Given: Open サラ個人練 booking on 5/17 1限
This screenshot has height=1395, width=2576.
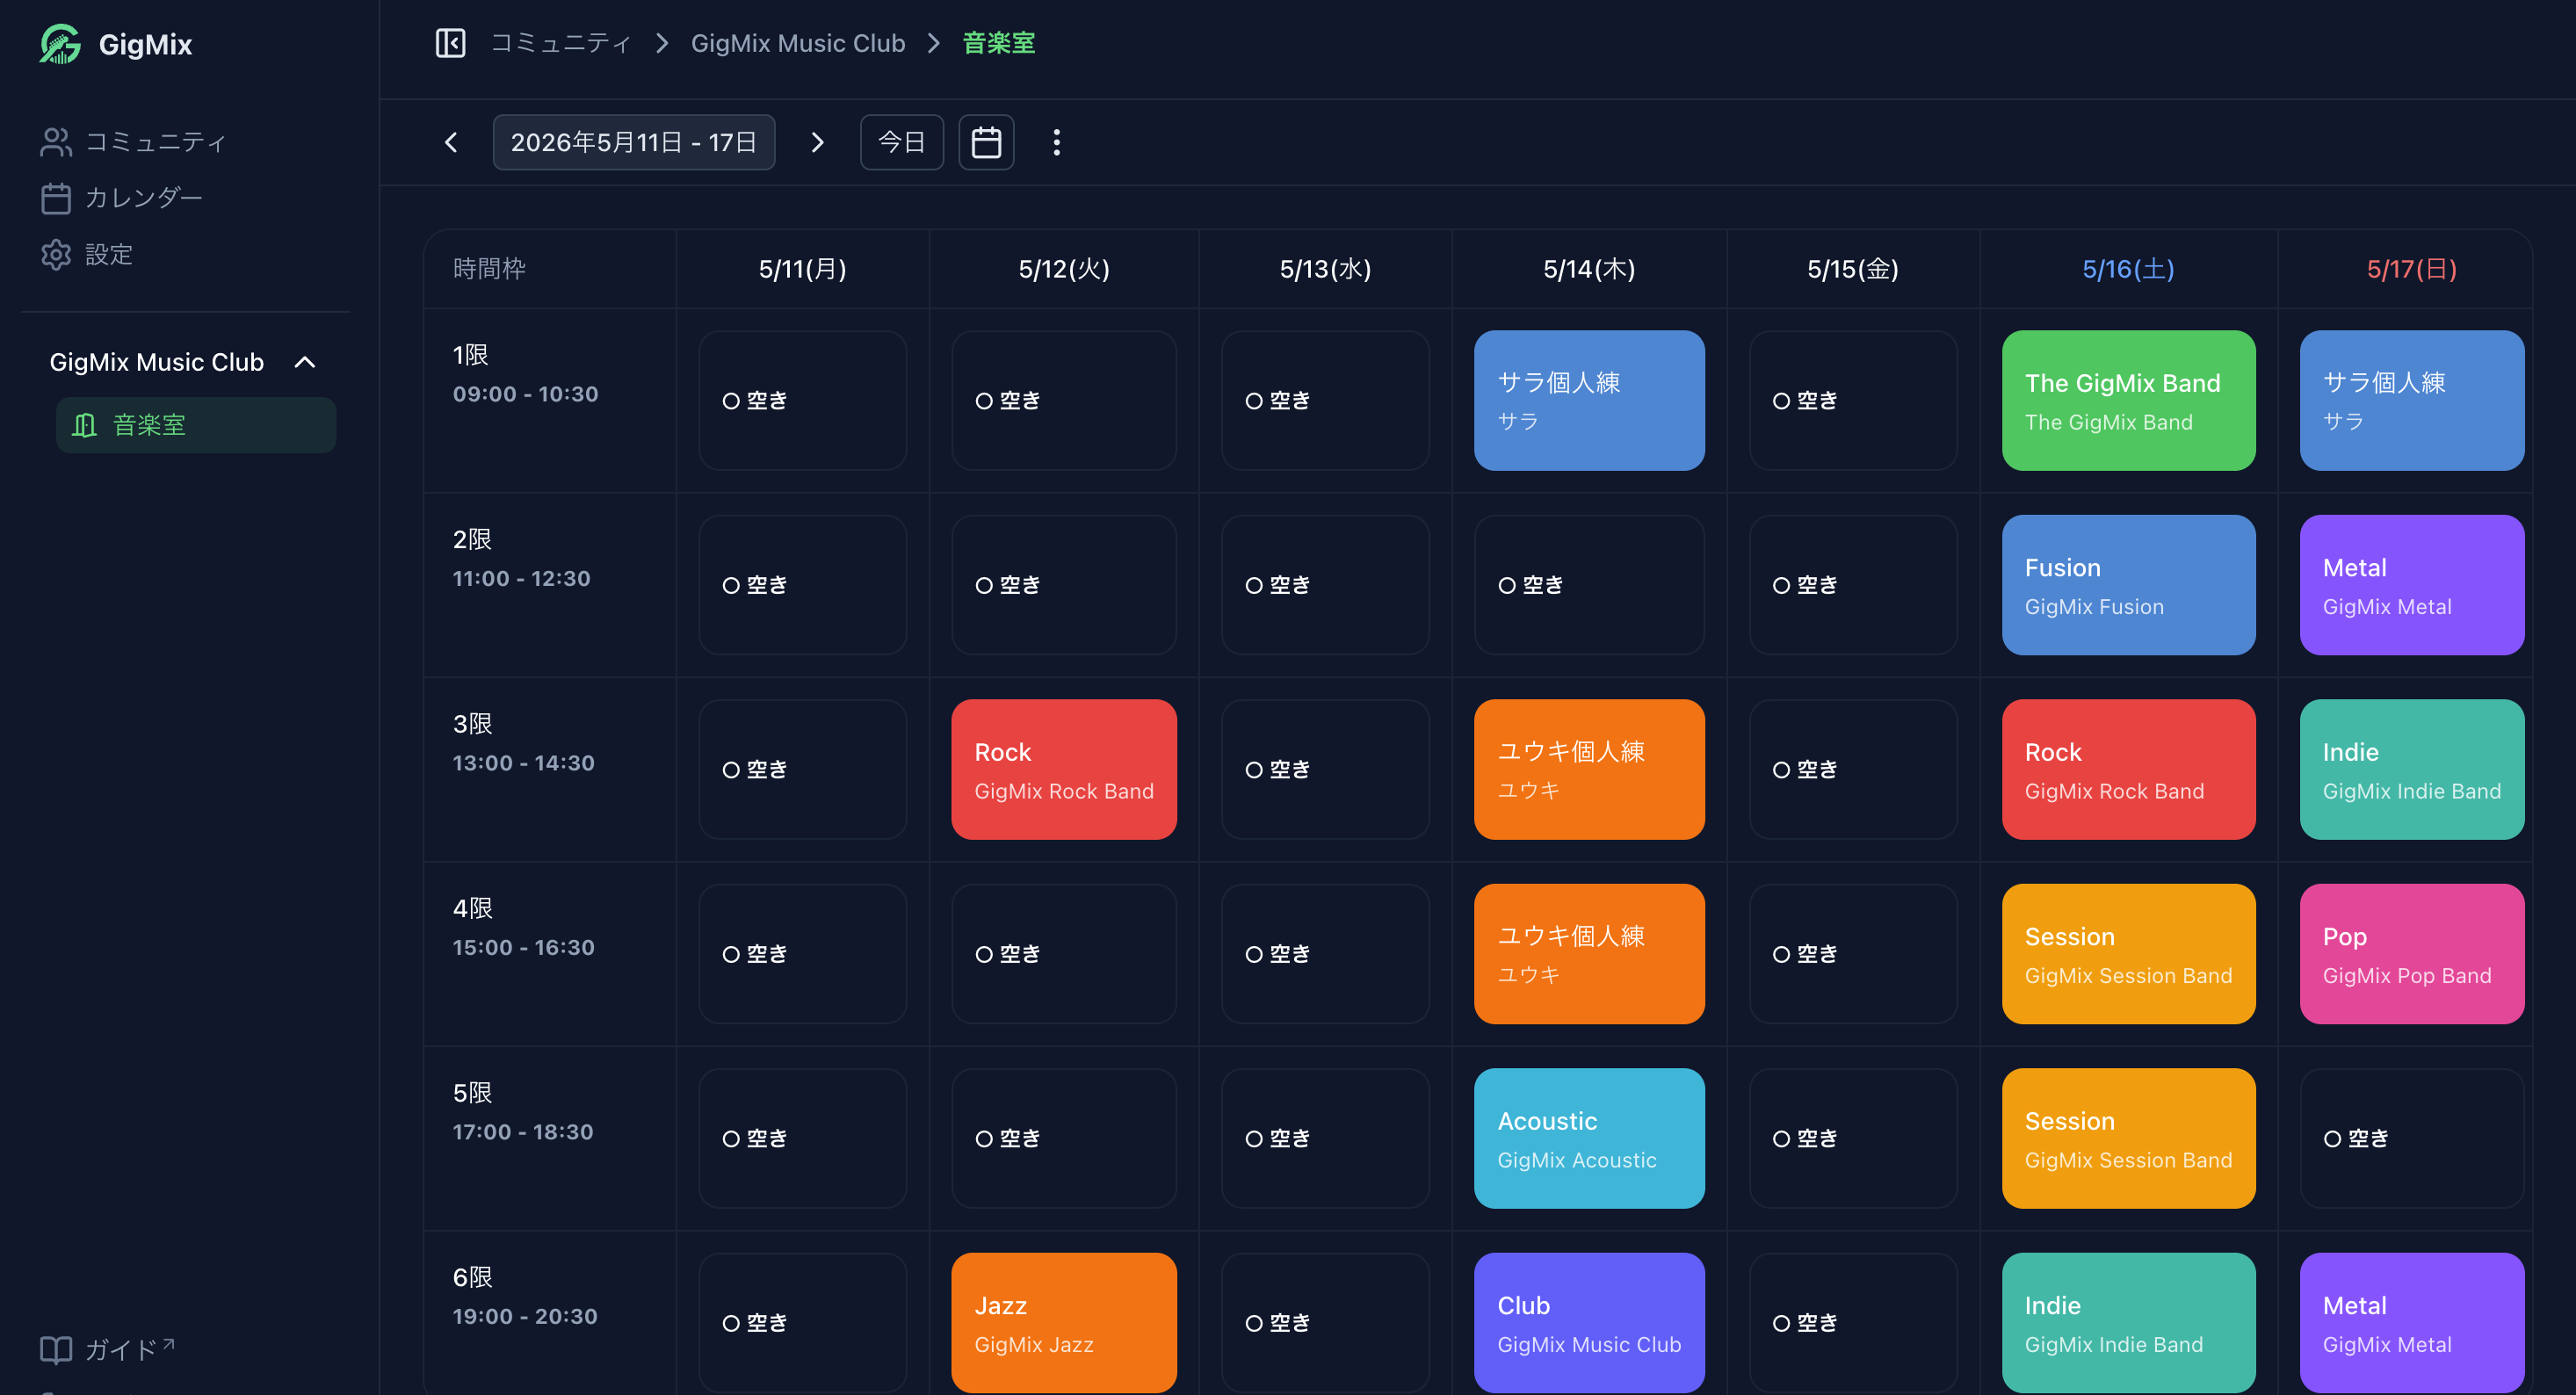Looking at the screenshot, I should click(x=2411, y=400).
